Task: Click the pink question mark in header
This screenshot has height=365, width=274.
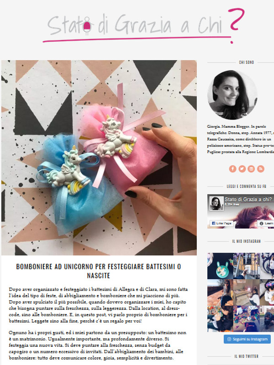Action: pos(236,26)
